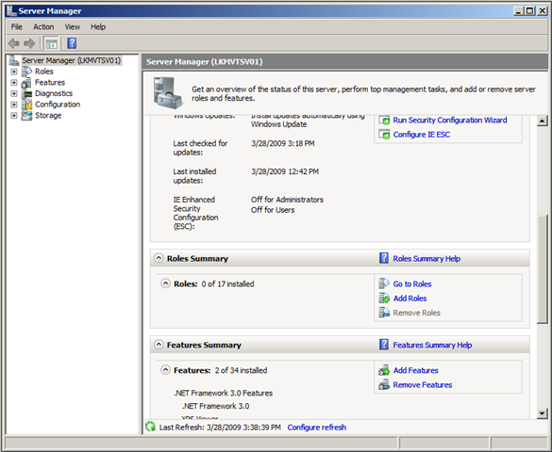Select the Features tree item label
The width and height of the screenshot is (552, 452).
pyautogui.click(x=50, y=83)
